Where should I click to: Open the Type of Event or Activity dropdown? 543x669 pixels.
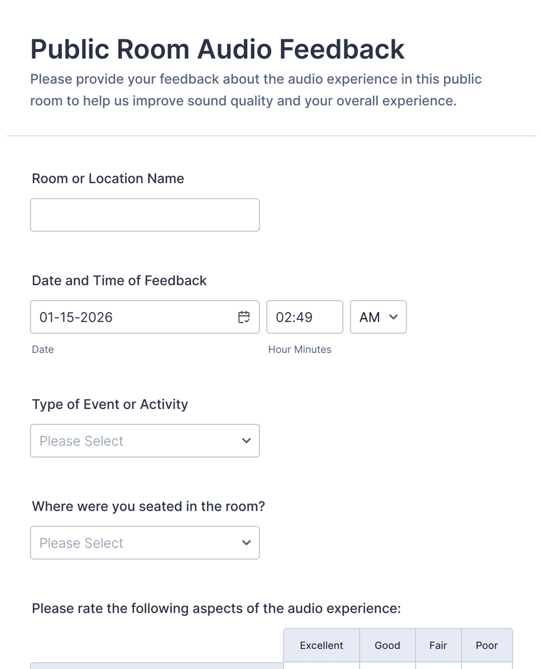click(145, 440)
